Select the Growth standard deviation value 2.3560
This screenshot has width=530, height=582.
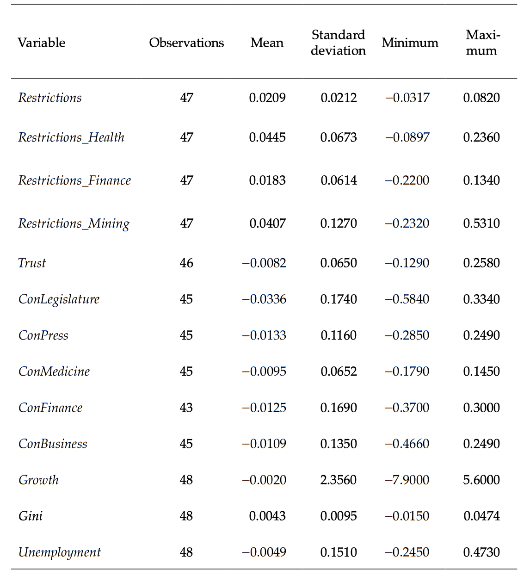[x=339, y=480]
